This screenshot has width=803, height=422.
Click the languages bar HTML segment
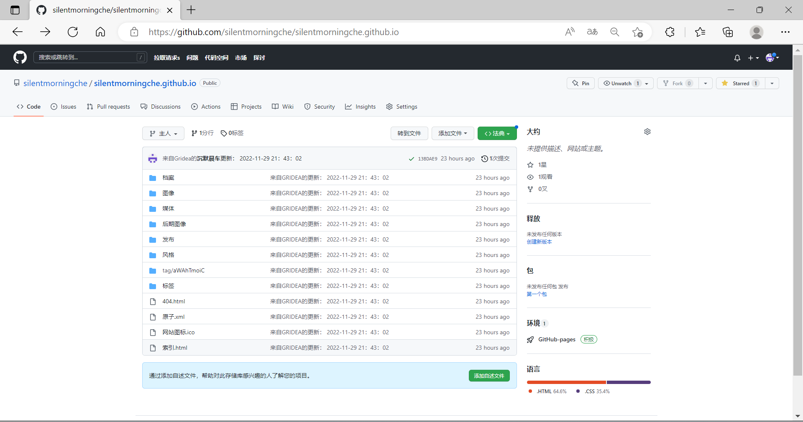[x=566, y=382]
